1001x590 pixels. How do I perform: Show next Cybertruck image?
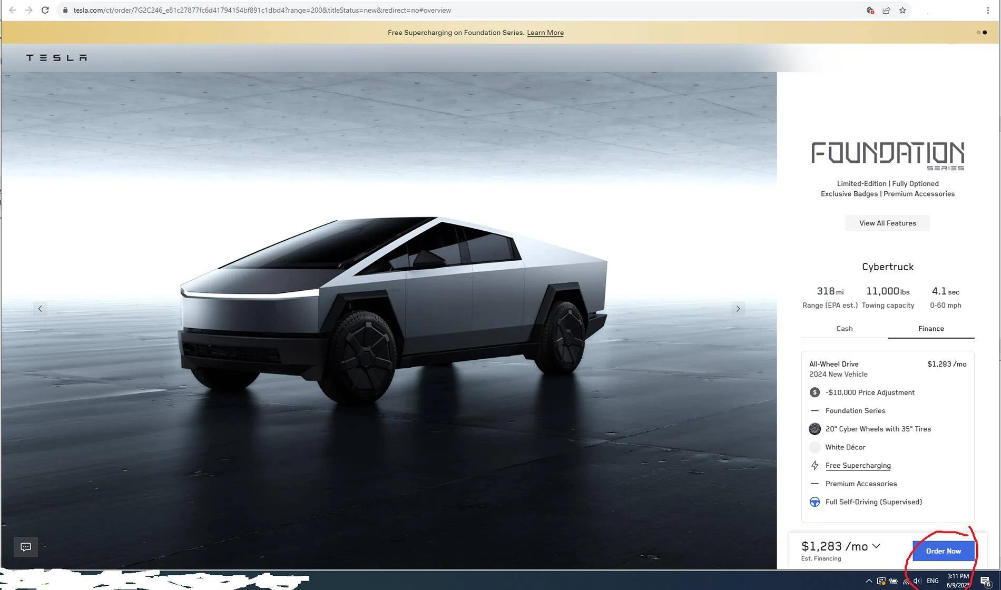click(738, 309)
